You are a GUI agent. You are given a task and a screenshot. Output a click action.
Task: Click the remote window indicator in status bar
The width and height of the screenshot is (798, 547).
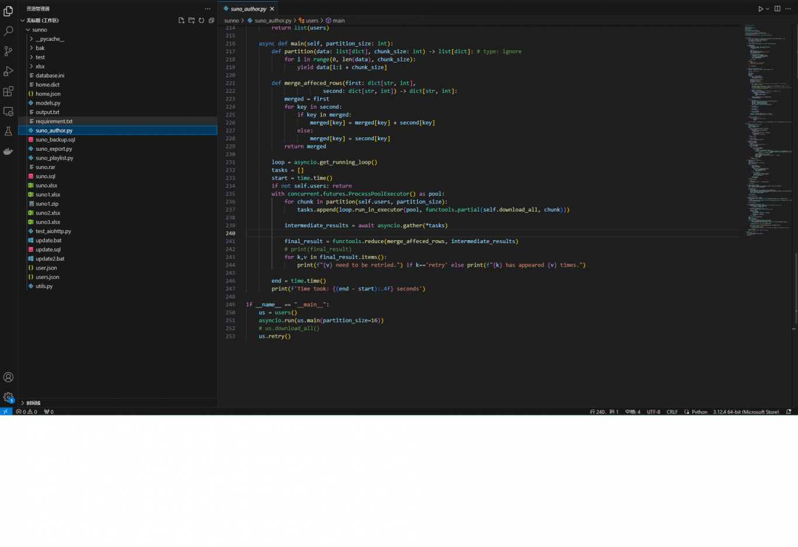coord(5,411)
